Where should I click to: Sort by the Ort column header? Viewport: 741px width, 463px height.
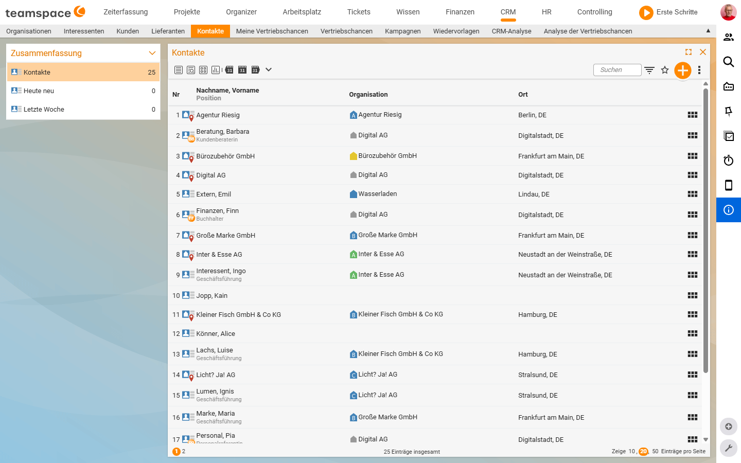tap(523, 94)
